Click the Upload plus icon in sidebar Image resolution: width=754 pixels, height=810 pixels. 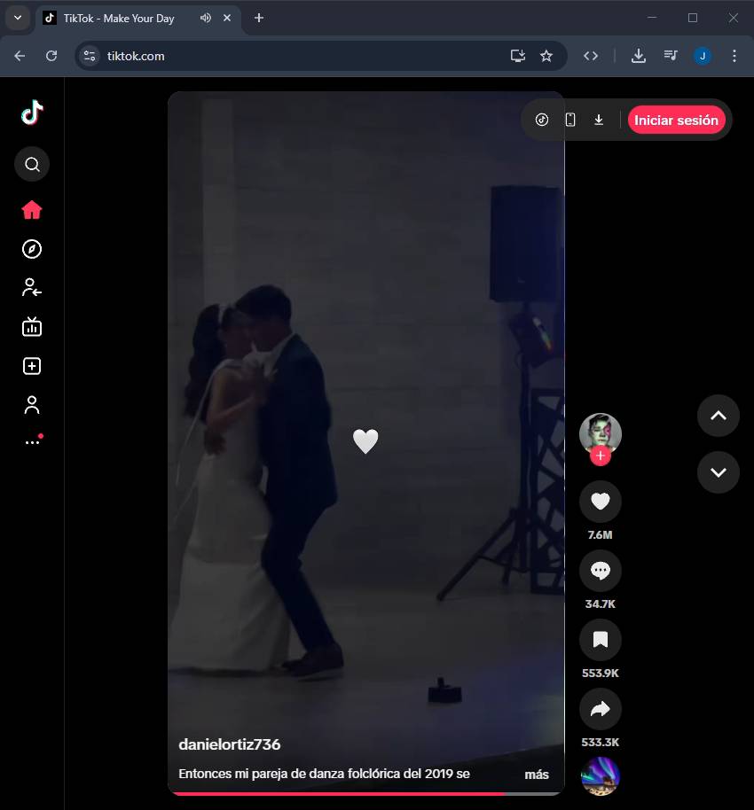point(32,366)
